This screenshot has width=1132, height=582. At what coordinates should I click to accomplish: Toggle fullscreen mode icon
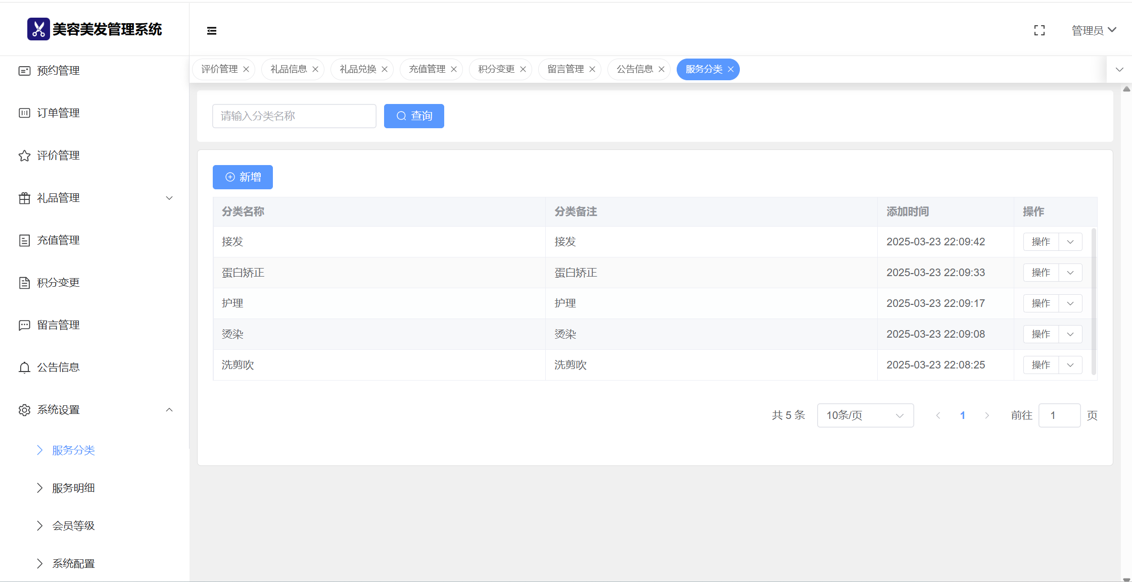coord(1040,31)
